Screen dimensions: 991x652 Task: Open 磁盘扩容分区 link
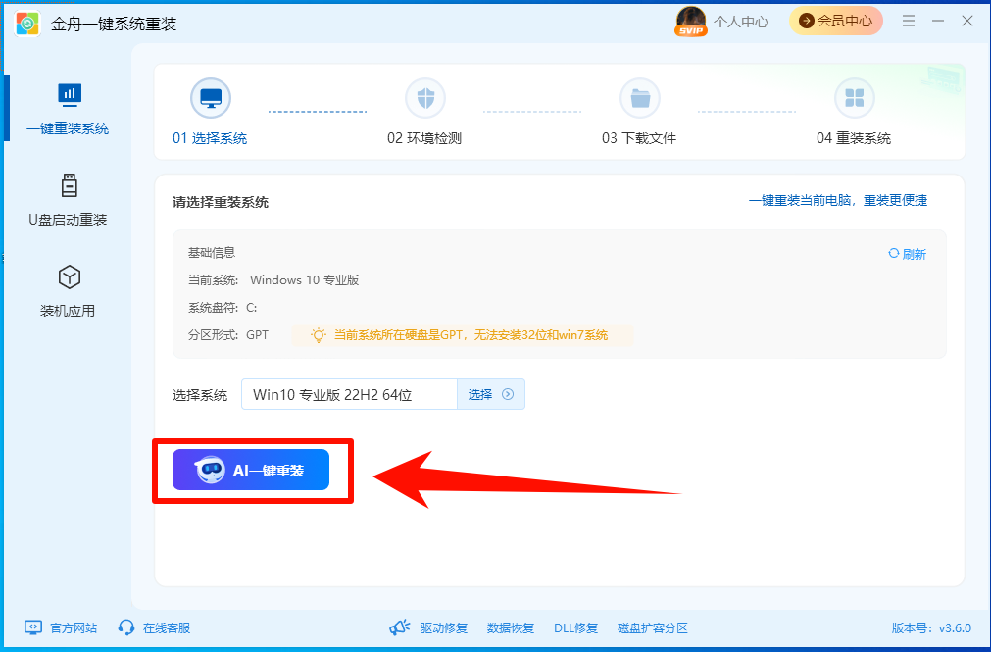(x=652, y=627)
